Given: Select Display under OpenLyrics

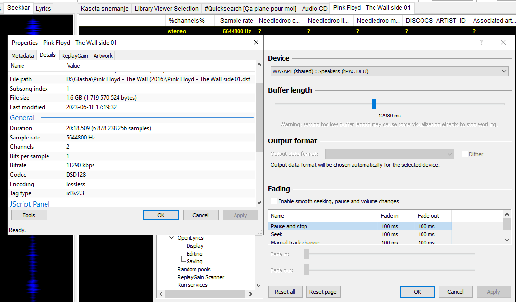Looking at the screenshot, I should (195, 246).
